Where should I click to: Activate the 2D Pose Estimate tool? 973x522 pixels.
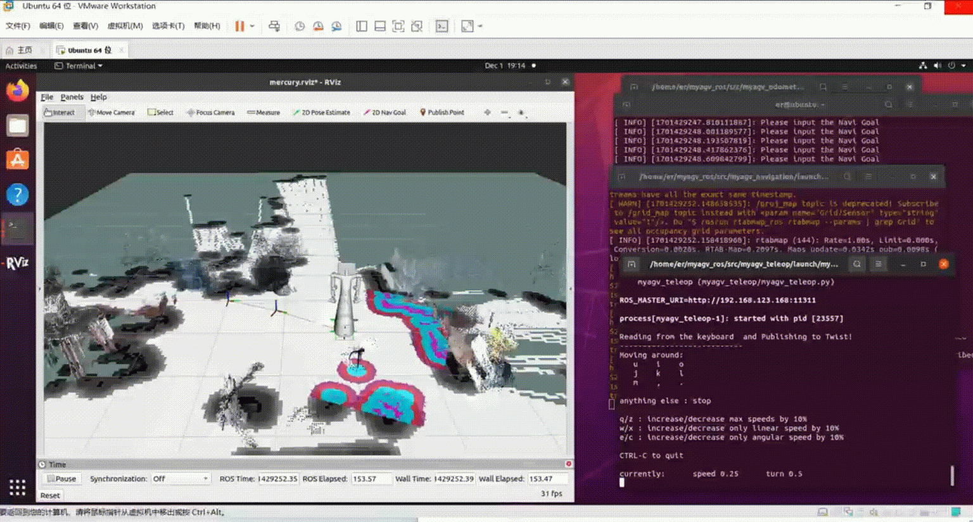coord(321,113)
